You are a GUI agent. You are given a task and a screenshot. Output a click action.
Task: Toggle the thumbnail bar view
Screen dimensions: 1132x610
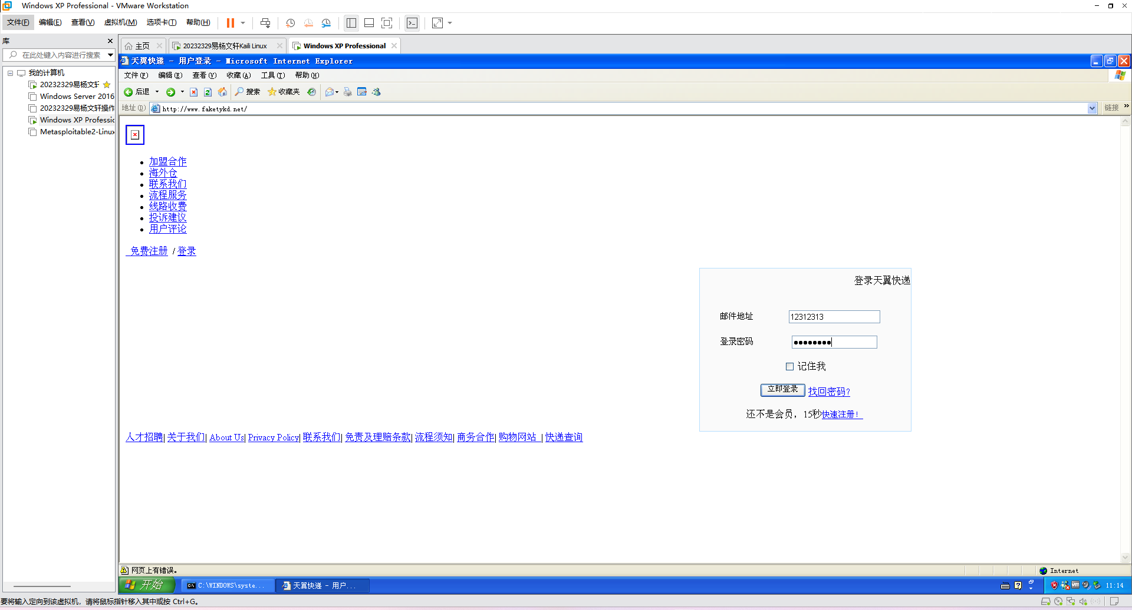point(369,23)
